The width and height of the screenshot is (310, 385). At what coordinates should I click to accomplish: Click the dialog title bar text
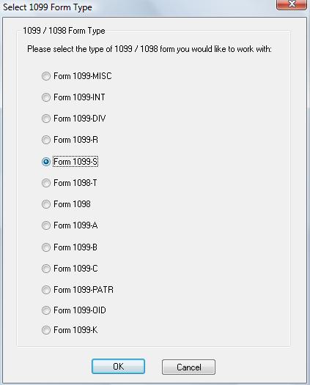pyautogui.click(x=48, y=7)
